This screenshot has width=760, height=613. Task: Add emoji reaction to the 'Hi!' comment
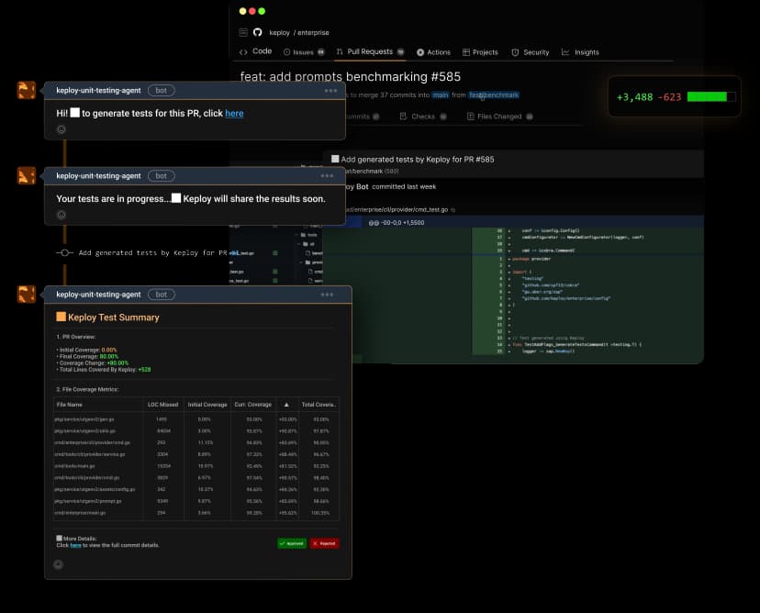tap(61, 129)
